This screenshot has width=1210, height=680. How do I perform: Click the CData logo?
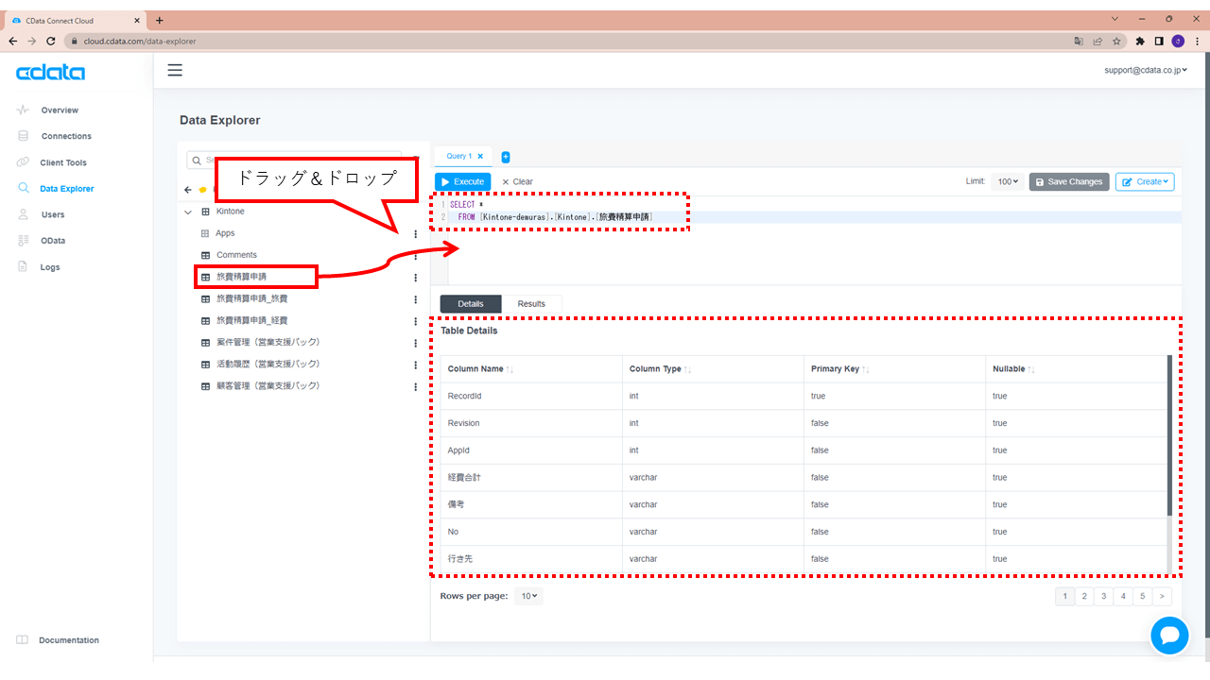50,73
